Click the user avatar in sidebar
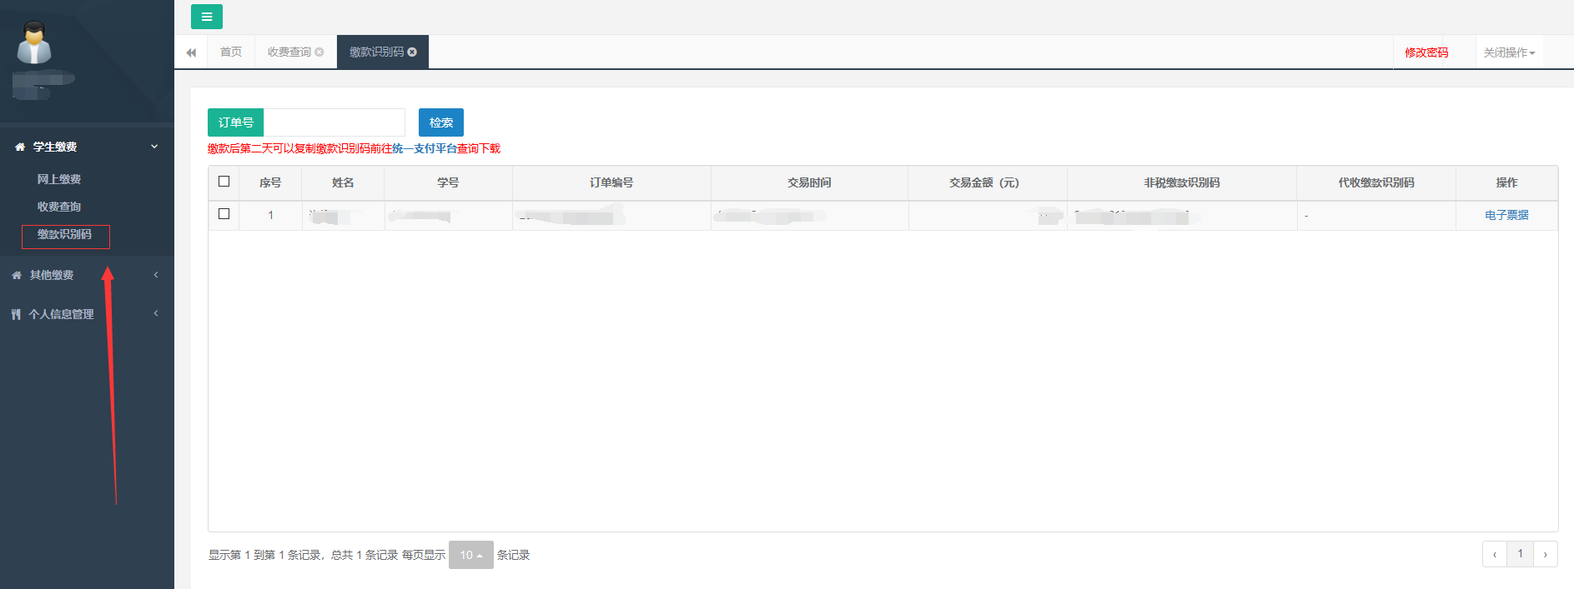Image resolution: width=1574 pixels, height=589 pixels. pyautogui.click(x=34, y=43)
